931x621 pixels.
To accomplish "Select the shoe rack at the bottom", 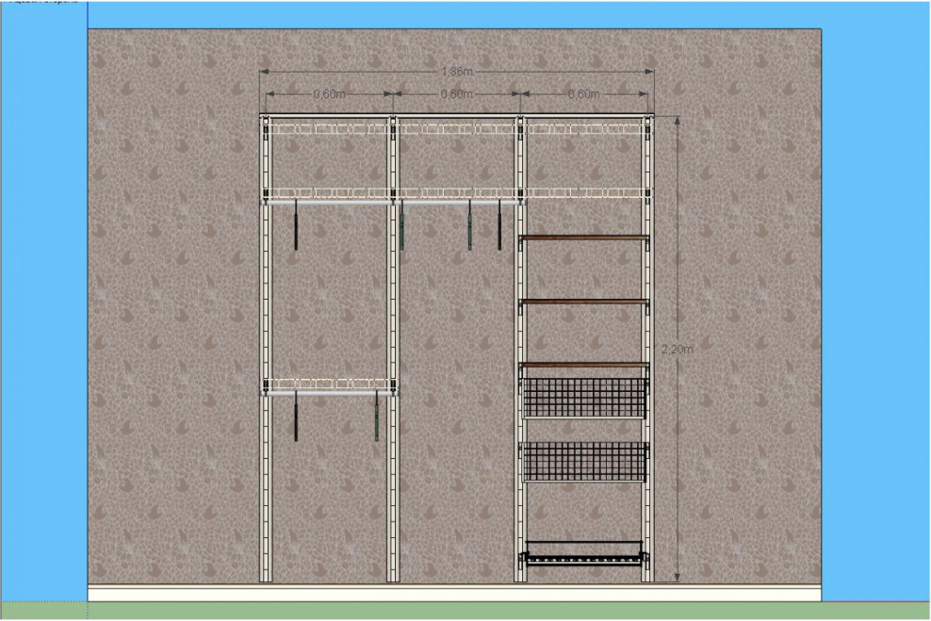I will coord(584,554).
